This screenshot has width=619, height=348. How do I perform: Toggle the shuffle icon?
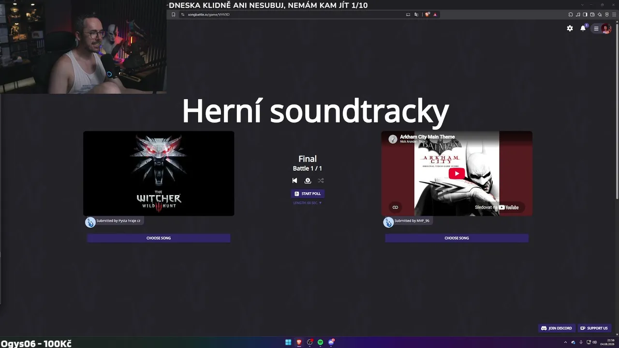321,181
